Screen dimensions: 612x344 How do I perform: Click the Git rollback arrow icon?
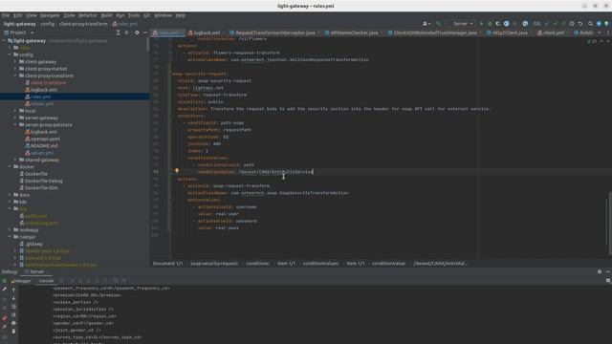(x=580, y=24)
